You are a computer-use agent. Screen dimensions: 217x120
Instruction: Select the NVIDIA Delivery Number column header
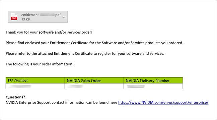click(153, 80)
